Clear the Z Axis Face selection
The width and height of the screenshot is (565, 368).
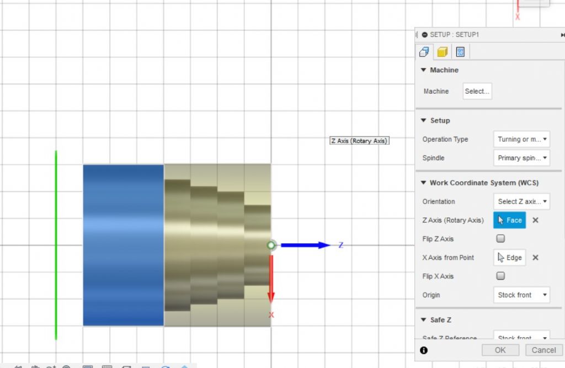coord(535,220)
